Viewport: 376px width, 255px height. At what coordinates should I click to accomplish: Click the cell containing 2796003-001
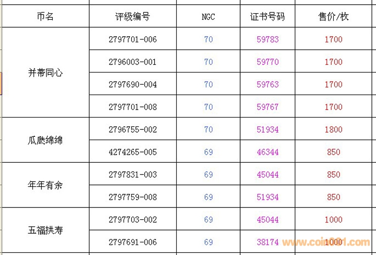tap(133, 62)
